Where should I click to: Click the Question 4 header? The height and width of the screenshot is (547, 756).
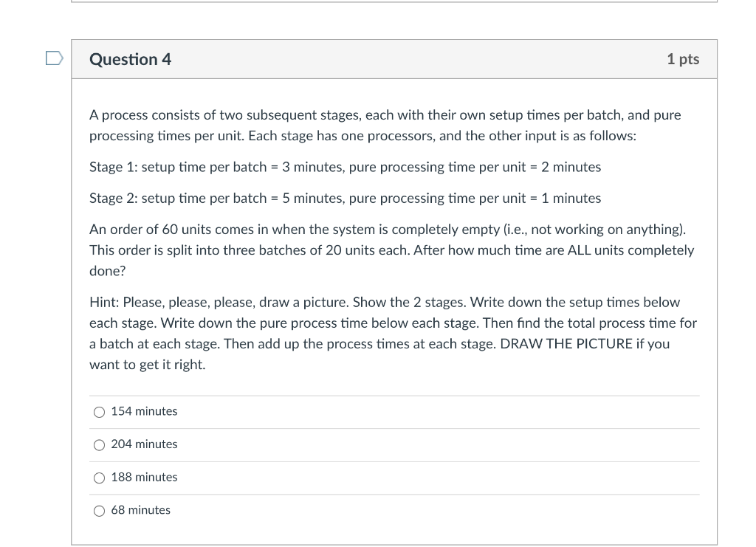(x=131, y=59)
